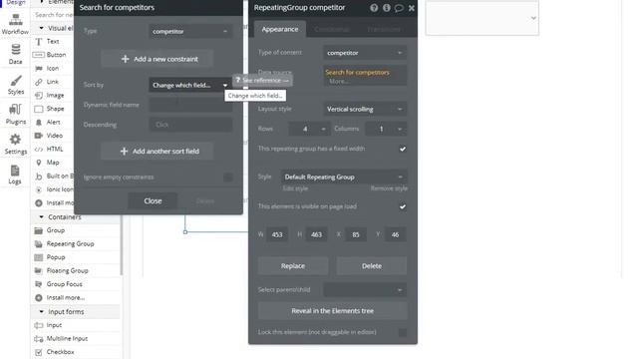Image resolution: width=638 pixels, height=359 pixels.
Task: Open comment bubble icon in RepeatingGroup header
Action: (399, 8)
